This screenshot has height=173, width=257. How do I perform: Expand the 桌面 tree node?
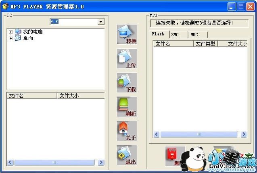click(x=10, y=39)
